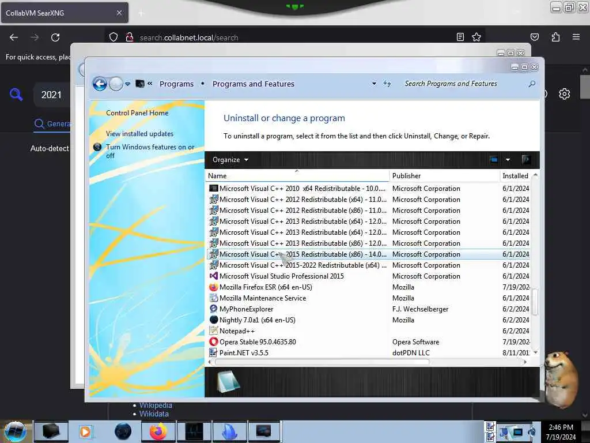The height and width of the screenshot is (443, 590).
Task: Open the media player taskbar icon
Action: 86,431
